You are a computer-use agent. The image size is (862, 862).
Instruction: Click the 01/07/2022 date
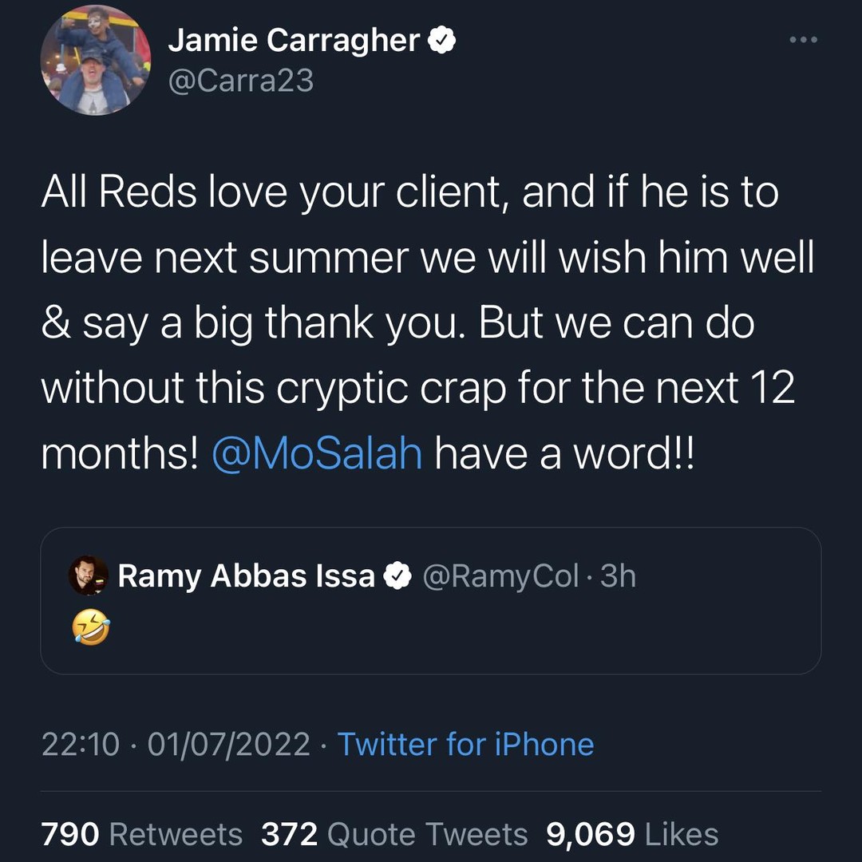229,744
